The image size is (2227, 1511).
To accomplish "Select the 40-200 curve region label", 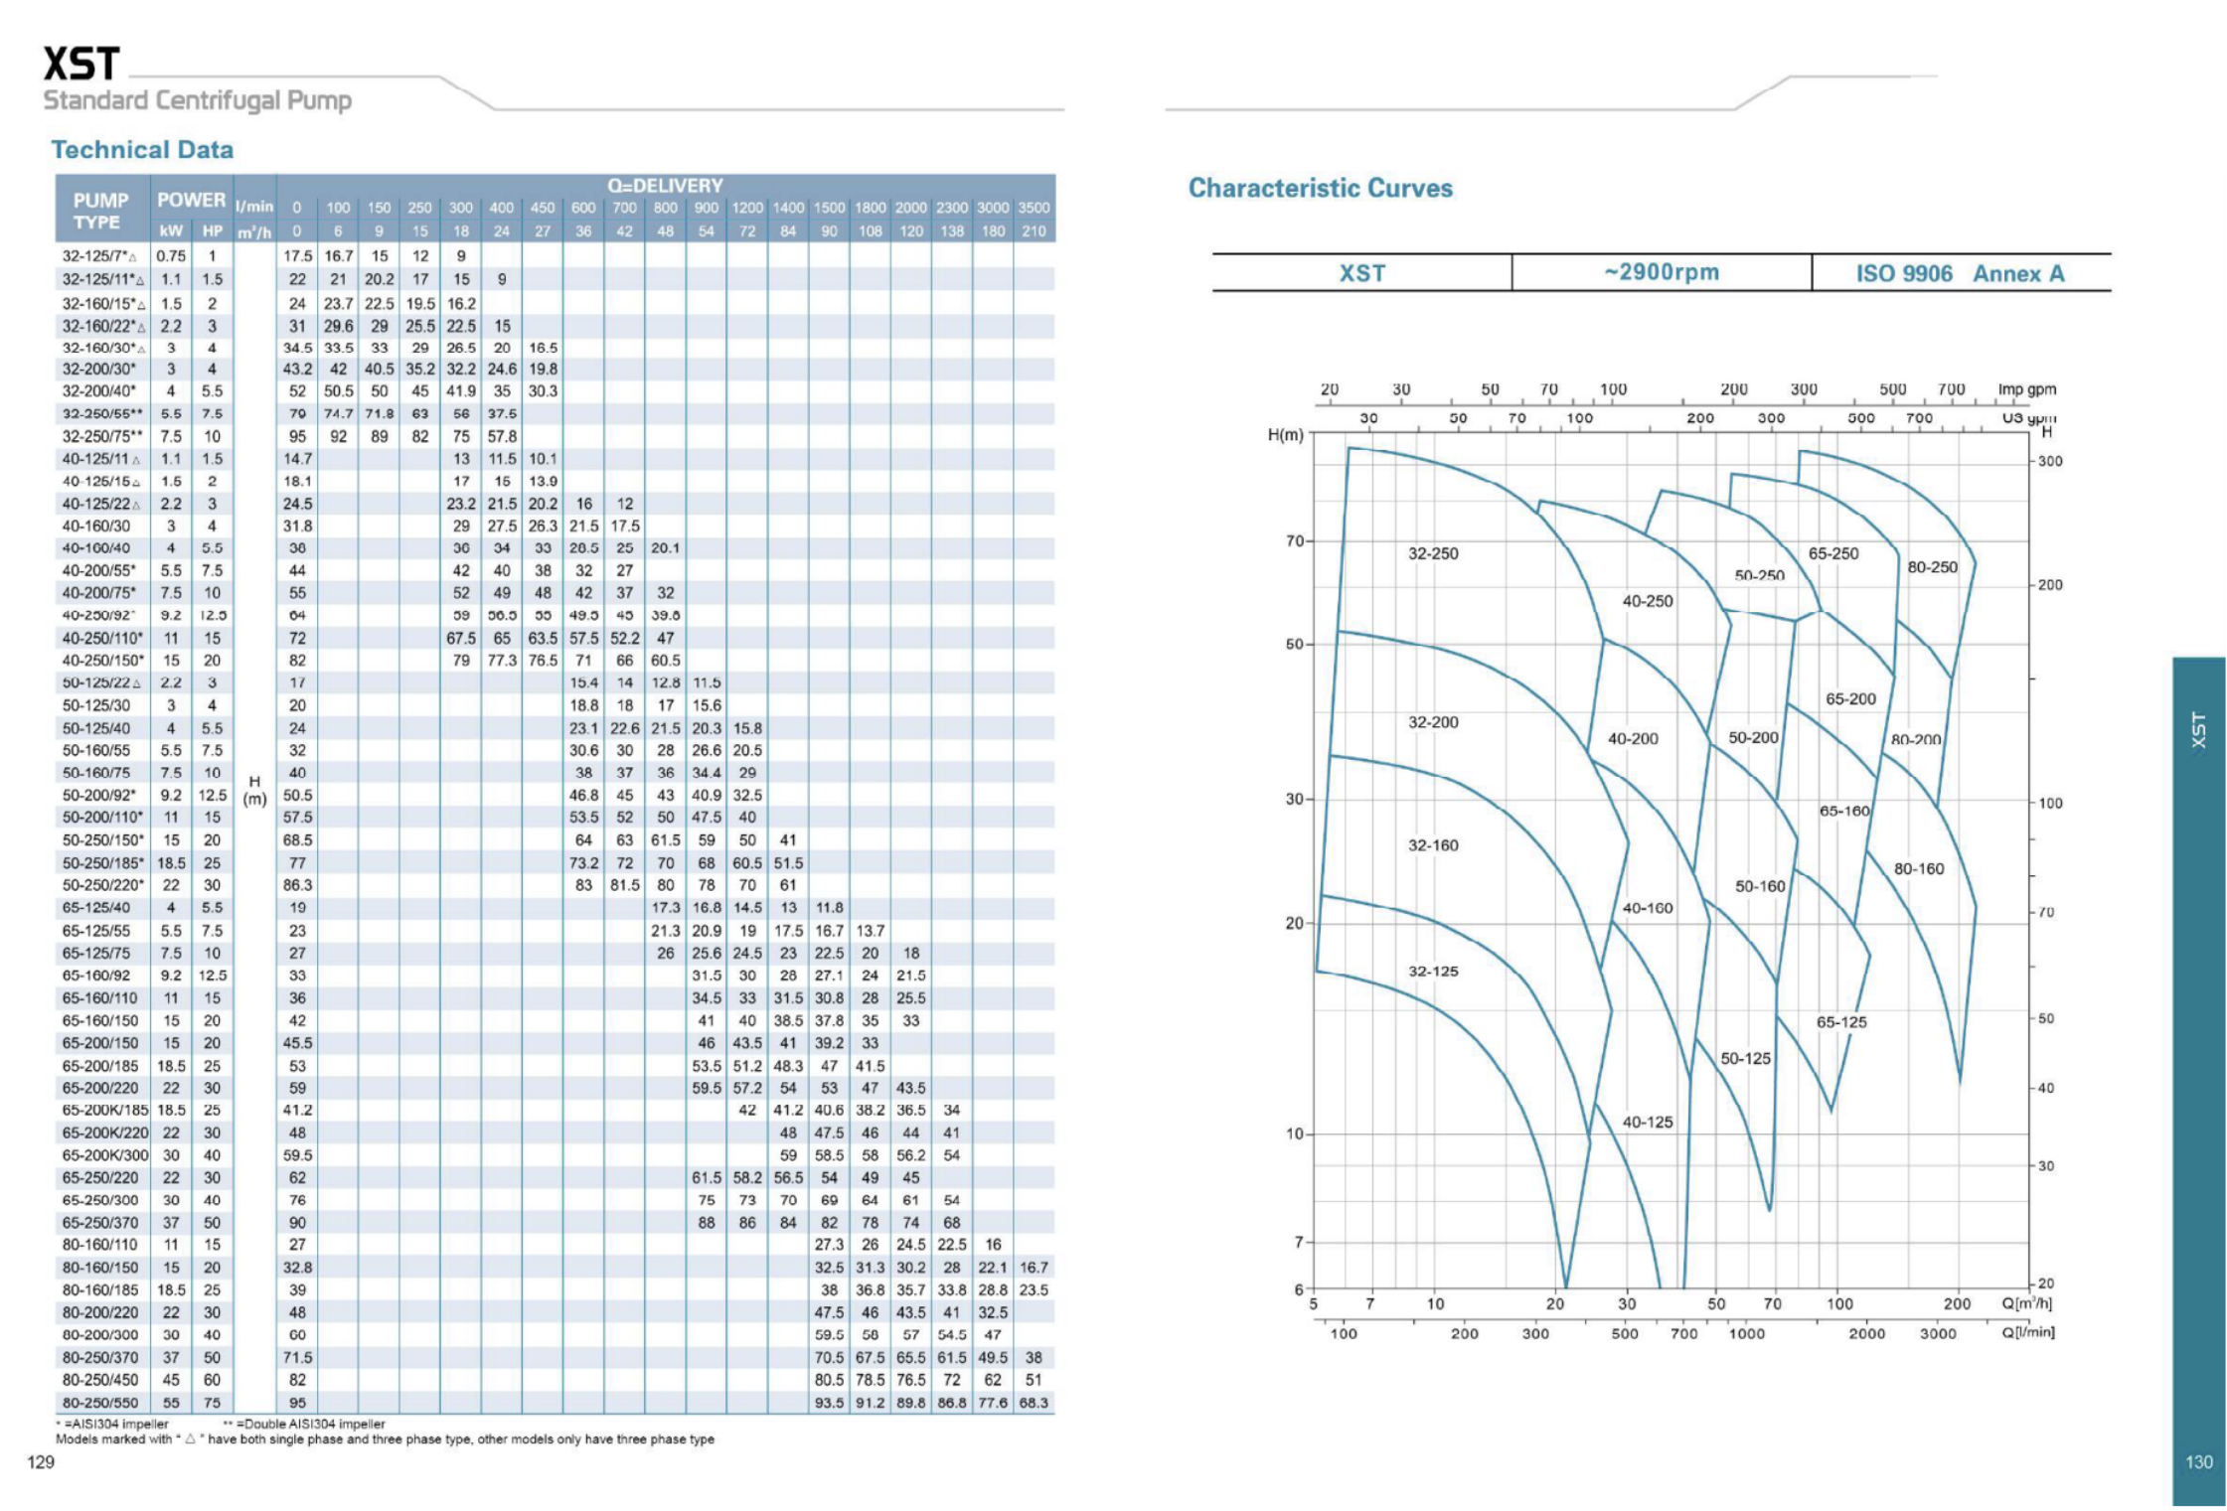I will [1633, 739].
